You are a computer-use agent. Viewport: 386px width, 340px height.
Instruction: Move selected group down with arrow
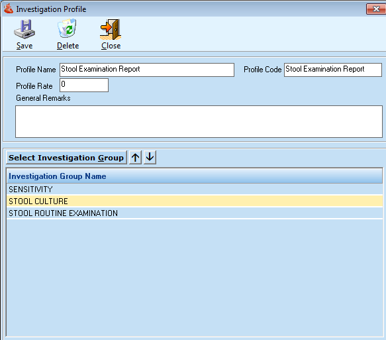click(150, 158)
